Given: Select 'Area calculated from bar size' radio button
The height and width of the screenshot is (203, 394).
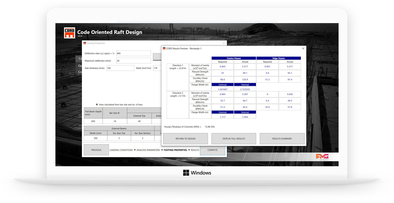Looking at the screenshot, I should coord(97,105).
